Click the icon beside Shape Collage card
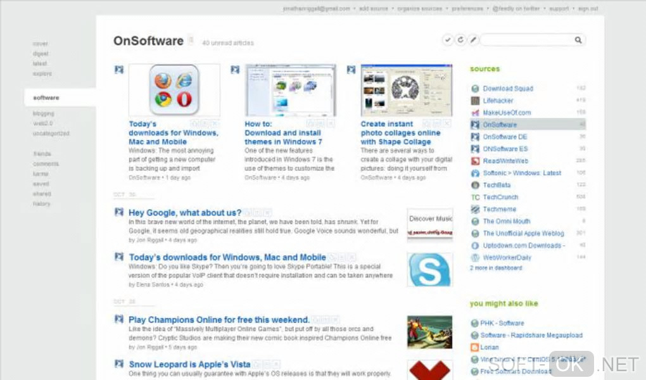 click(351, 70)
